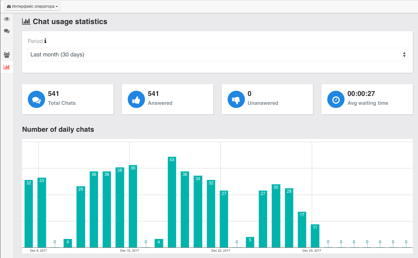The width and height of the screenshot is (418, 258).
Task: Click the Avg waiting time clock icon
Action: tap(336, 100)
